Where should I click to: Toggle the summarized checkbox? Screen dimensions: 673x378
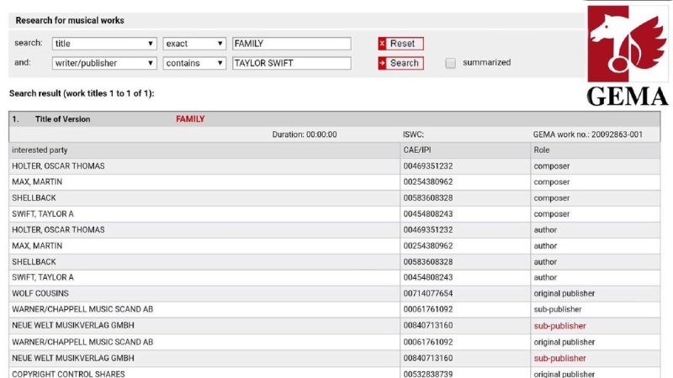tap(451, 63)
